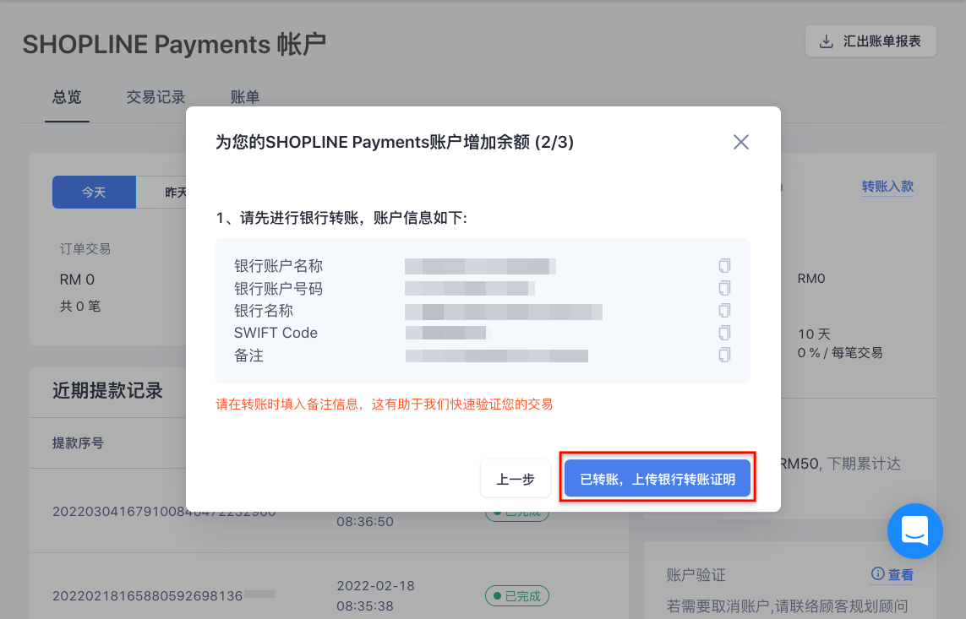Click the 08:36:50 timestamp
966x619 pixels.
[365, 522]
